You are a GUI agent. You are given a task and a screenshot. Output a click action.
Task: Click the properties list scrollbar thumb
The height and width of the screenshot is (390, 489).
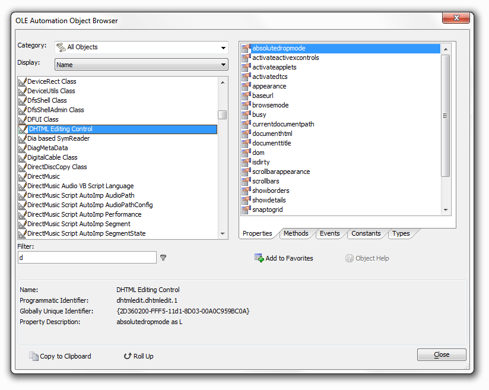[x=445, y=116]
